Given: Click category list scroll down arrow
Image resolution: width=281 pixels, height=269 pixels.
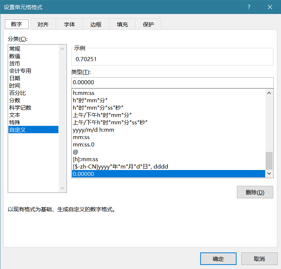Looking at the screenshot, I should click(x=62, y=188).
